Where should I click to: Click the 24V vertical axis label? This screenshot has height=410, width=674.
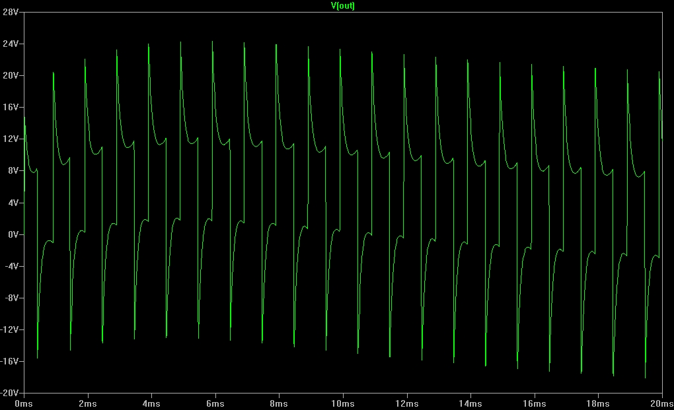click(11, 44)
